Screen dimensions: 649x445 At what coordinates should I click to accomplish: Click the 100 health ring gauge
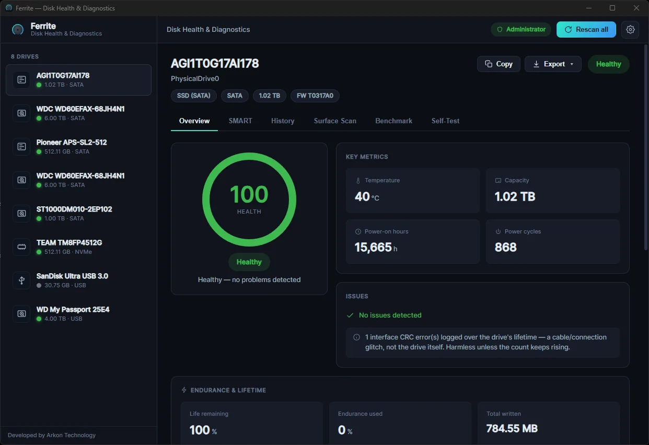click(249, 200)
